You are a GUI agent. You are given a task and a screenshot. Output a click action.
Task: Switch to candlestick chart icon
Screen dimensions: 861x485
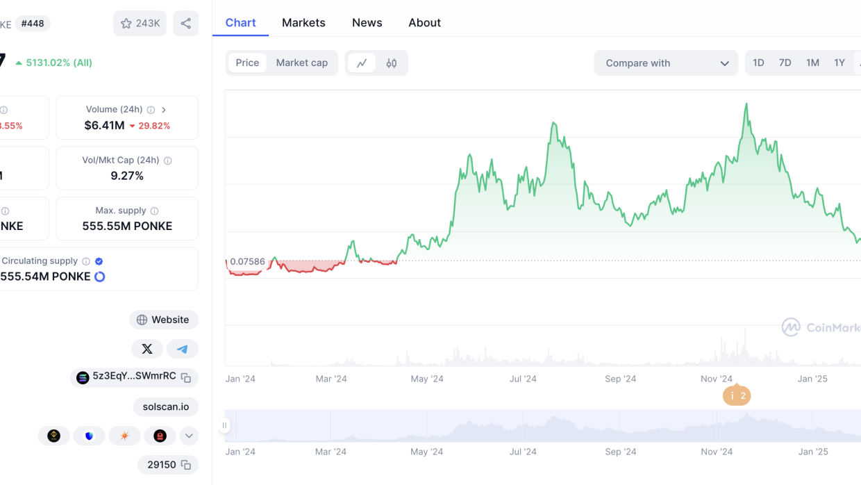pos(392,63)
